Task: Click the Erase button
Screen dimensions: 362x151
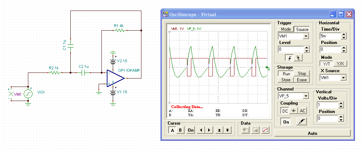Action: 302,80
